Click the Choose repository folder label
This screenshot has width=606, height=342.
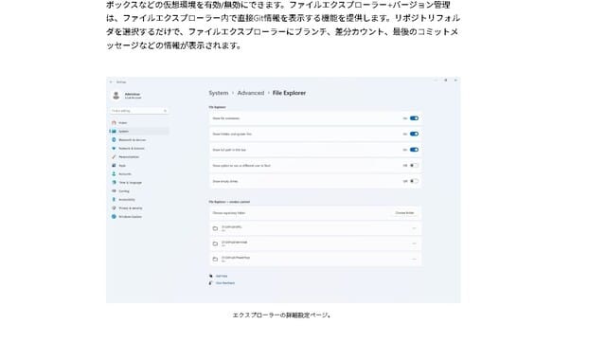point(229,213)
